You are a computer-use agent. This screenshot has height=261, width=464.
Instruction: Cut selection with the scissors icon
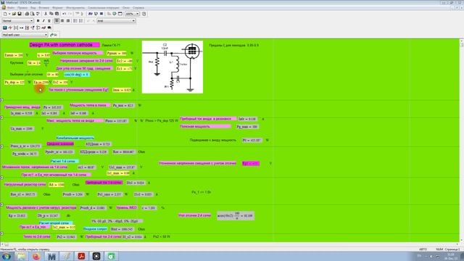(46, 14)
